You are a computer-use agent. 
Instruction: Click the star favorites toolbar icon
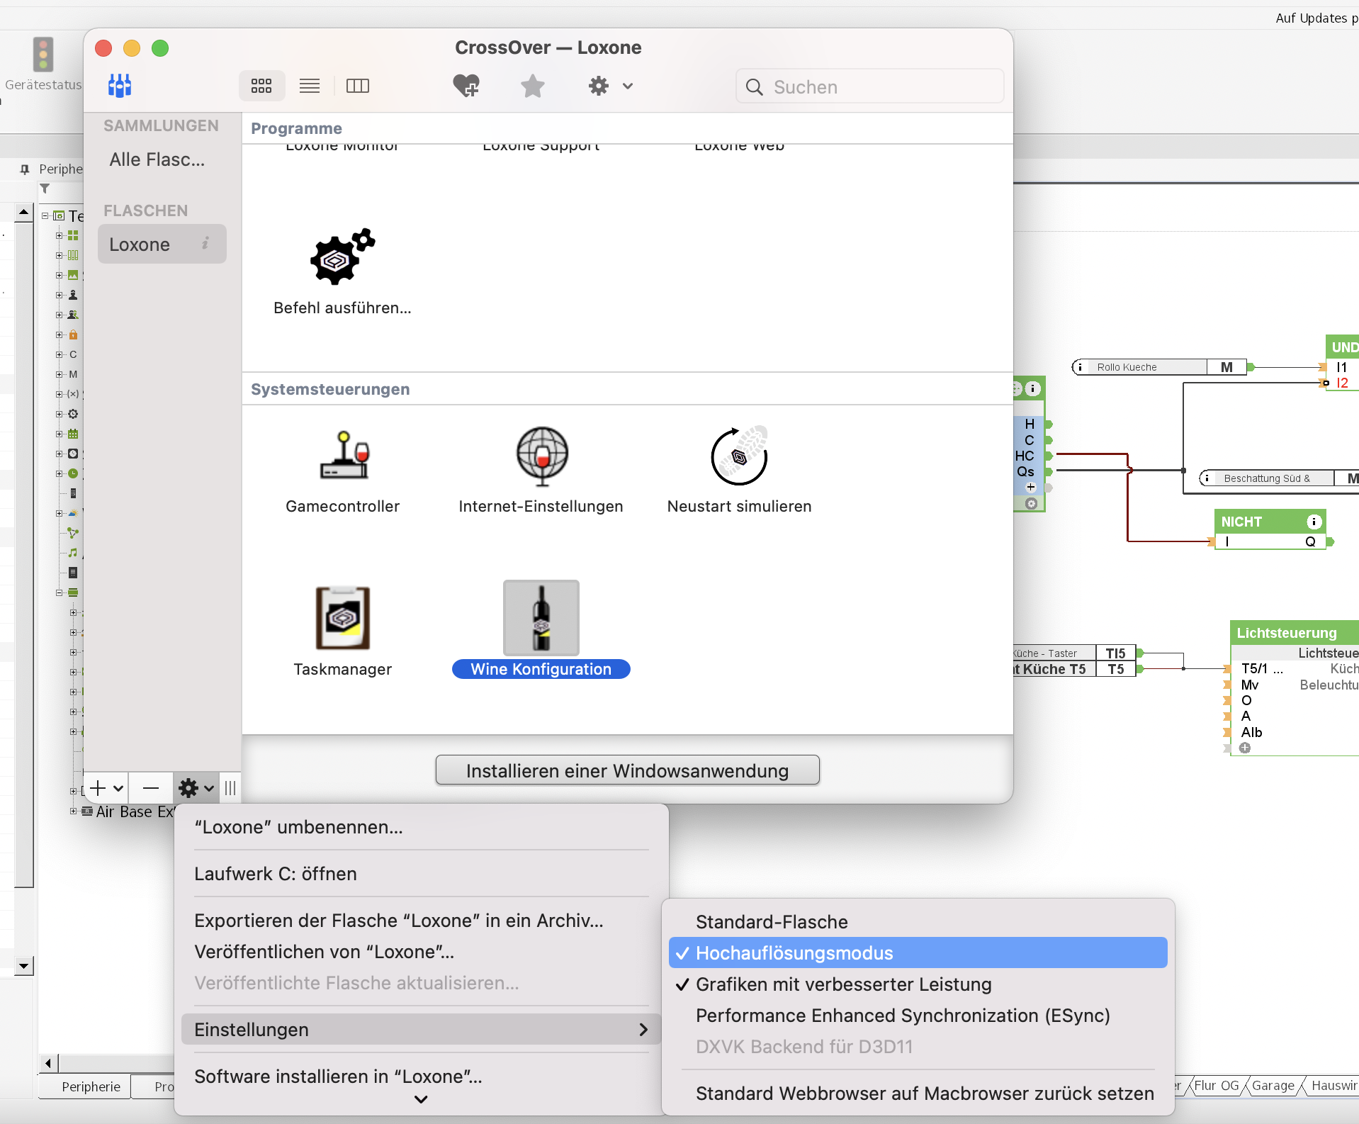532,86
